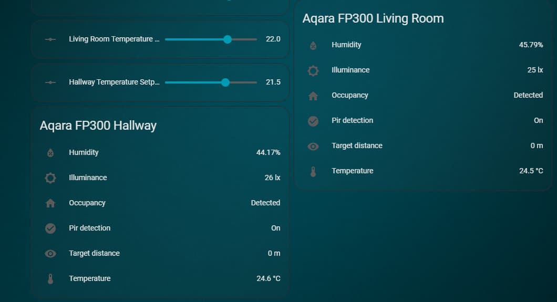Open Living Room Illuminance entity label
557x302 pixels.
pos(350,70)
